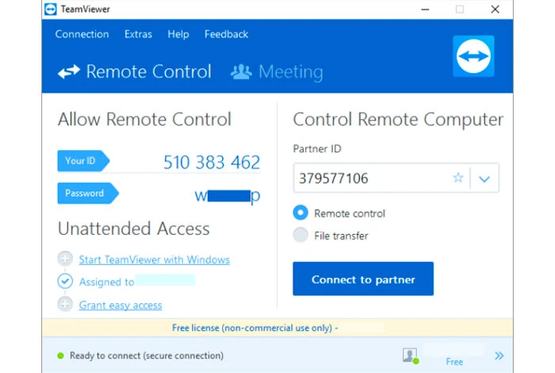Image resolution: width=555 pixels, height=373 pixels.
Task: Open the Connection menu
Action: coord(82,34)
